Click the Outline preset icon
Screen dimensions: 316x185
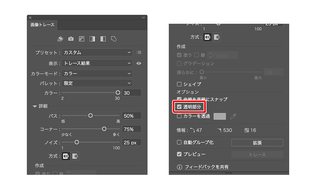tap(114, 39)
